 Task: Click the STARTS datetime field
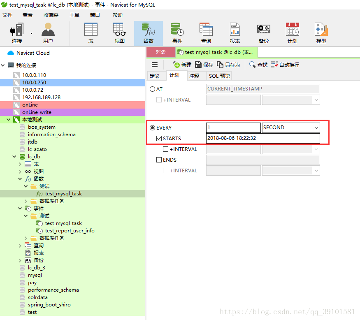(x=263, y=139)
